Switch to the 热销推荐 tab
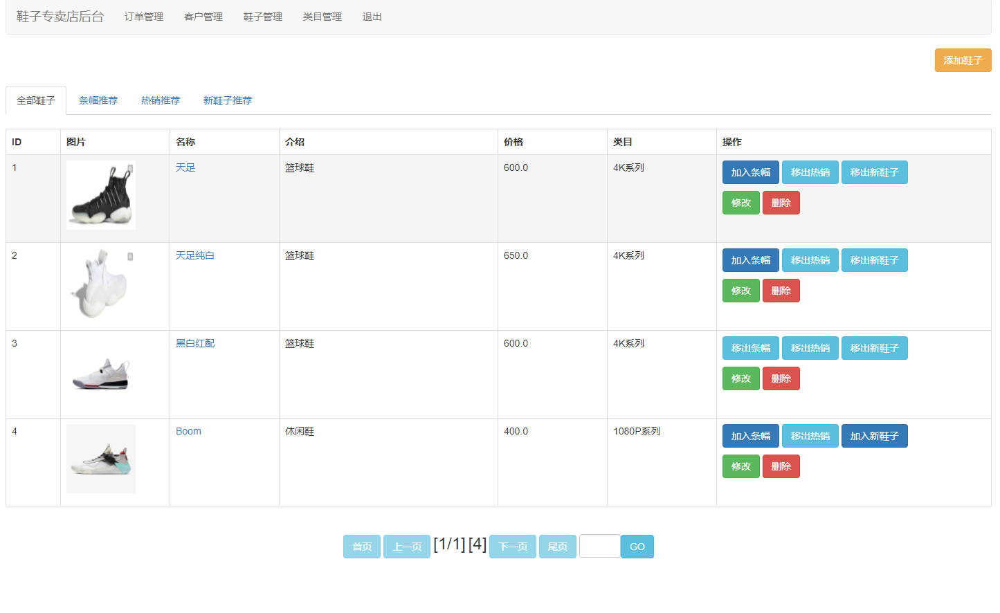Viewport: 1000px width, 613px height. (160, 100)
